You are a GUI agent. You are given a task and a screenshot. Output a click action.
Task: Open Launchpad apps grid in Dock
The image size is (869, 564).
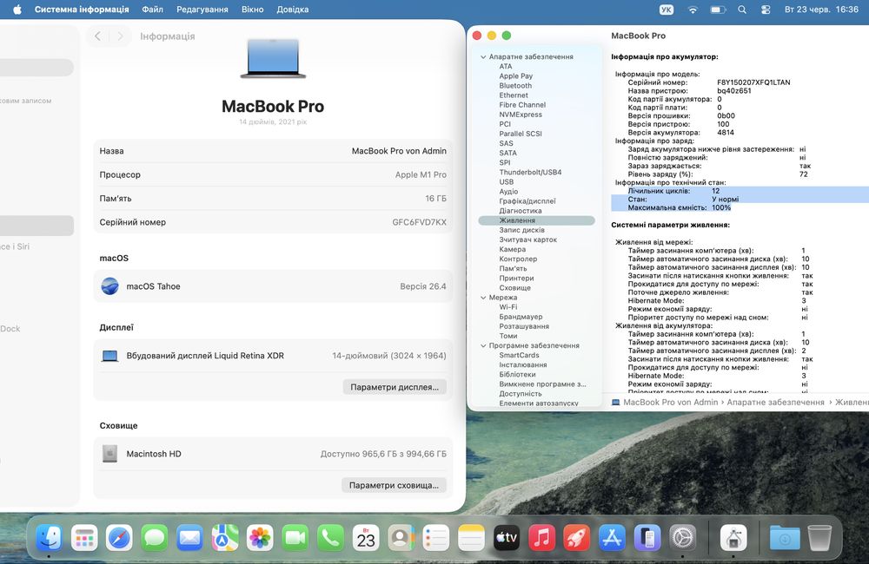(84, 537)
